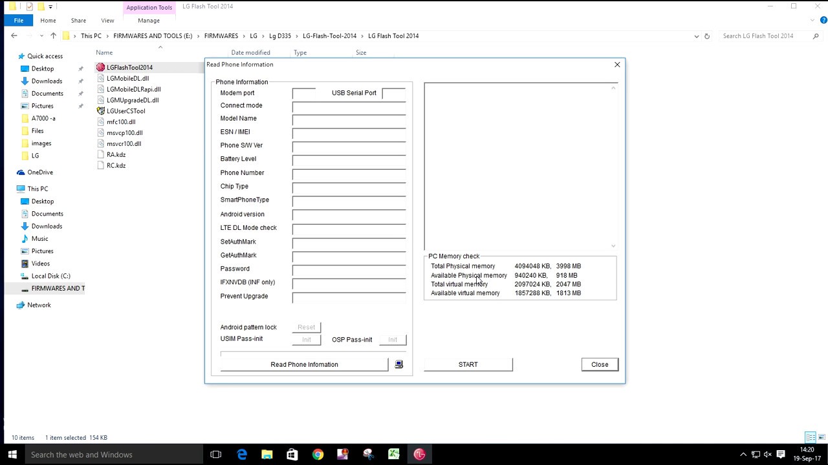Screen dimensions: 828x465
Task: Switch to LG Flash Tool taskbar icon
Action: (419, 455)
